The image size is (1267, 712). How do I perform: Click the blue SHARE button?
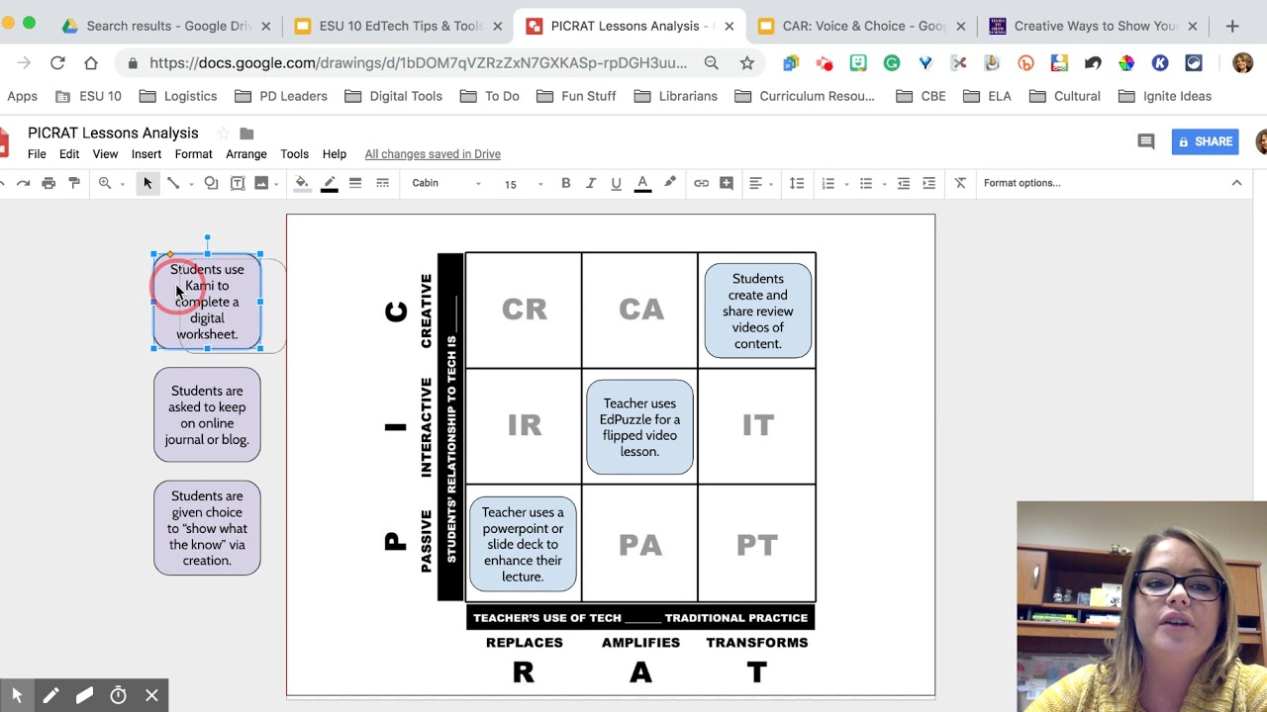point(1205,141)
